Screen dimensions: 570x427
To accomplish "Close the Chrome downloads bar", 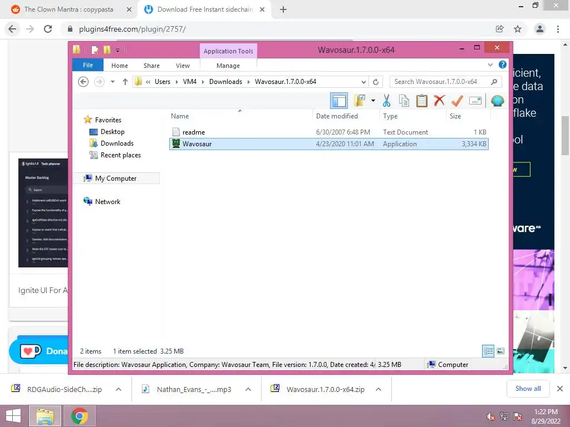I will (x=560, y=389).
